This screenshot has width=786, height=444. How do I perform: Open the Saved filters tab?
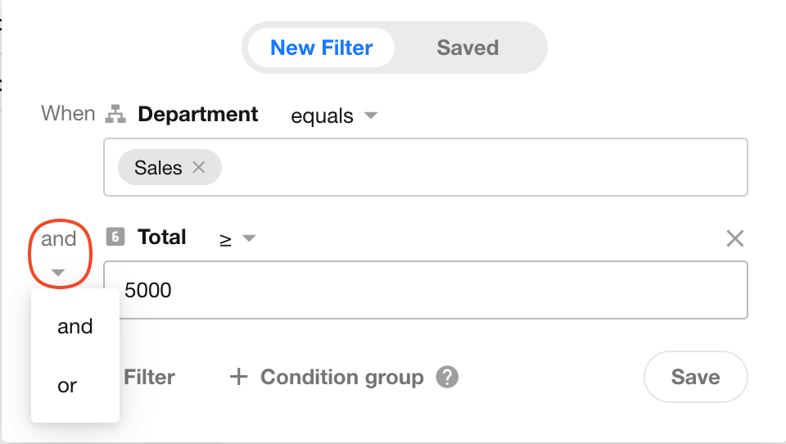[x=468, y=48]
